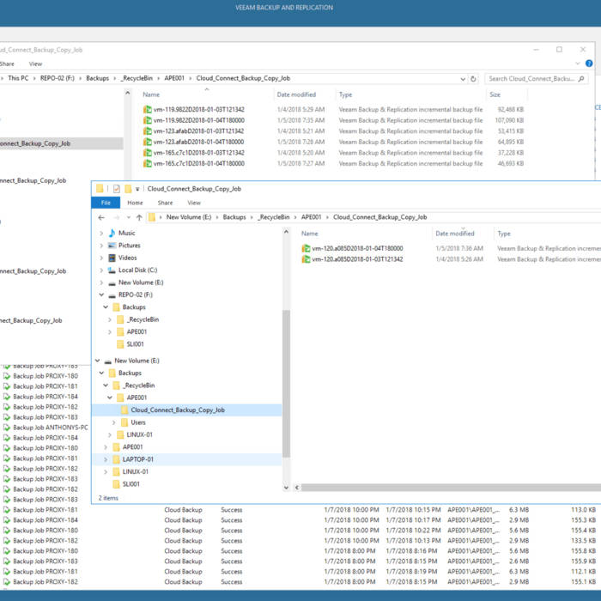Expand _RecycleBin under REPO-02 Backups
The width and height of the screenshot is (601, 601).
pos(110,319)
